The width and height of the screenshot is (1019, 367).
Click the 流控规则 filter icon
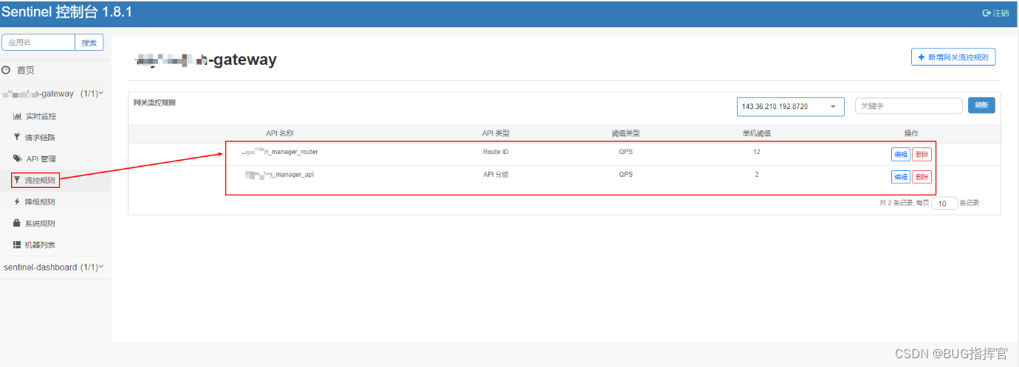pyautogui.click(x=17, y=180)
